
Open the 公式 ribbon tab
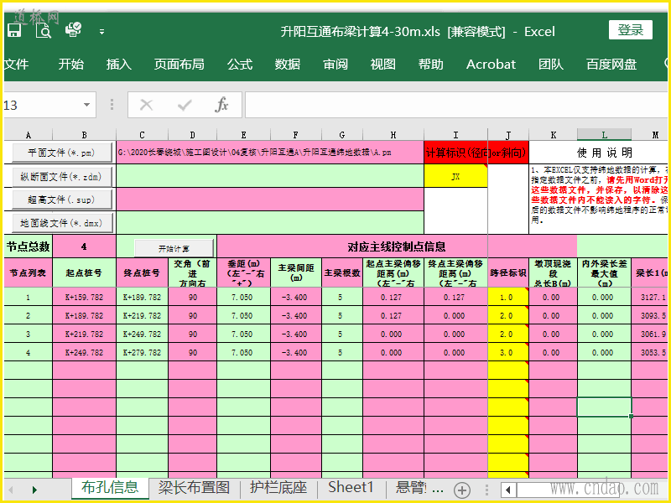[240, 65]
